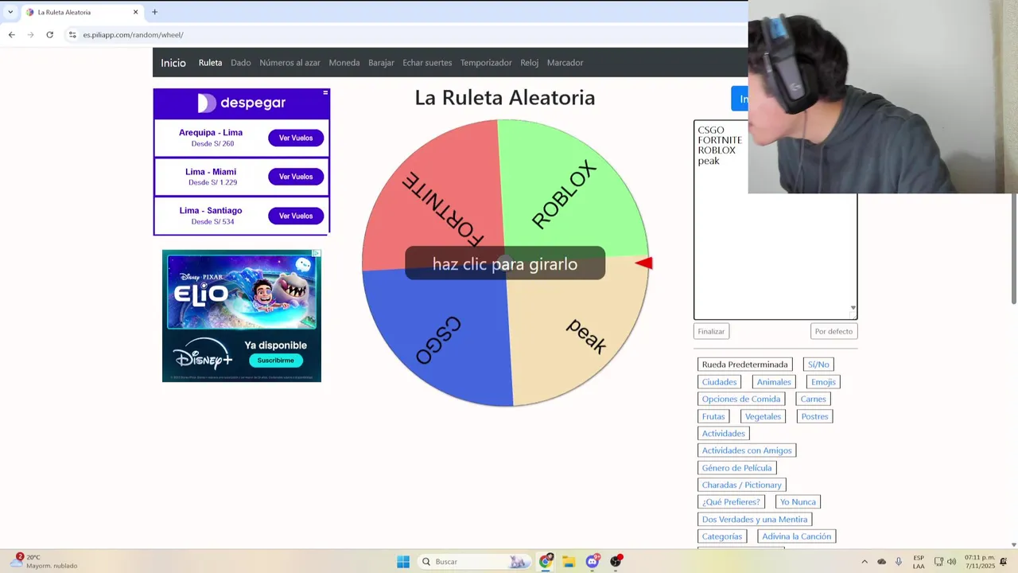The height and width of the screenshot is (573, 1018).
Task: Select Género de Película preset
Action: click(736, 468)
